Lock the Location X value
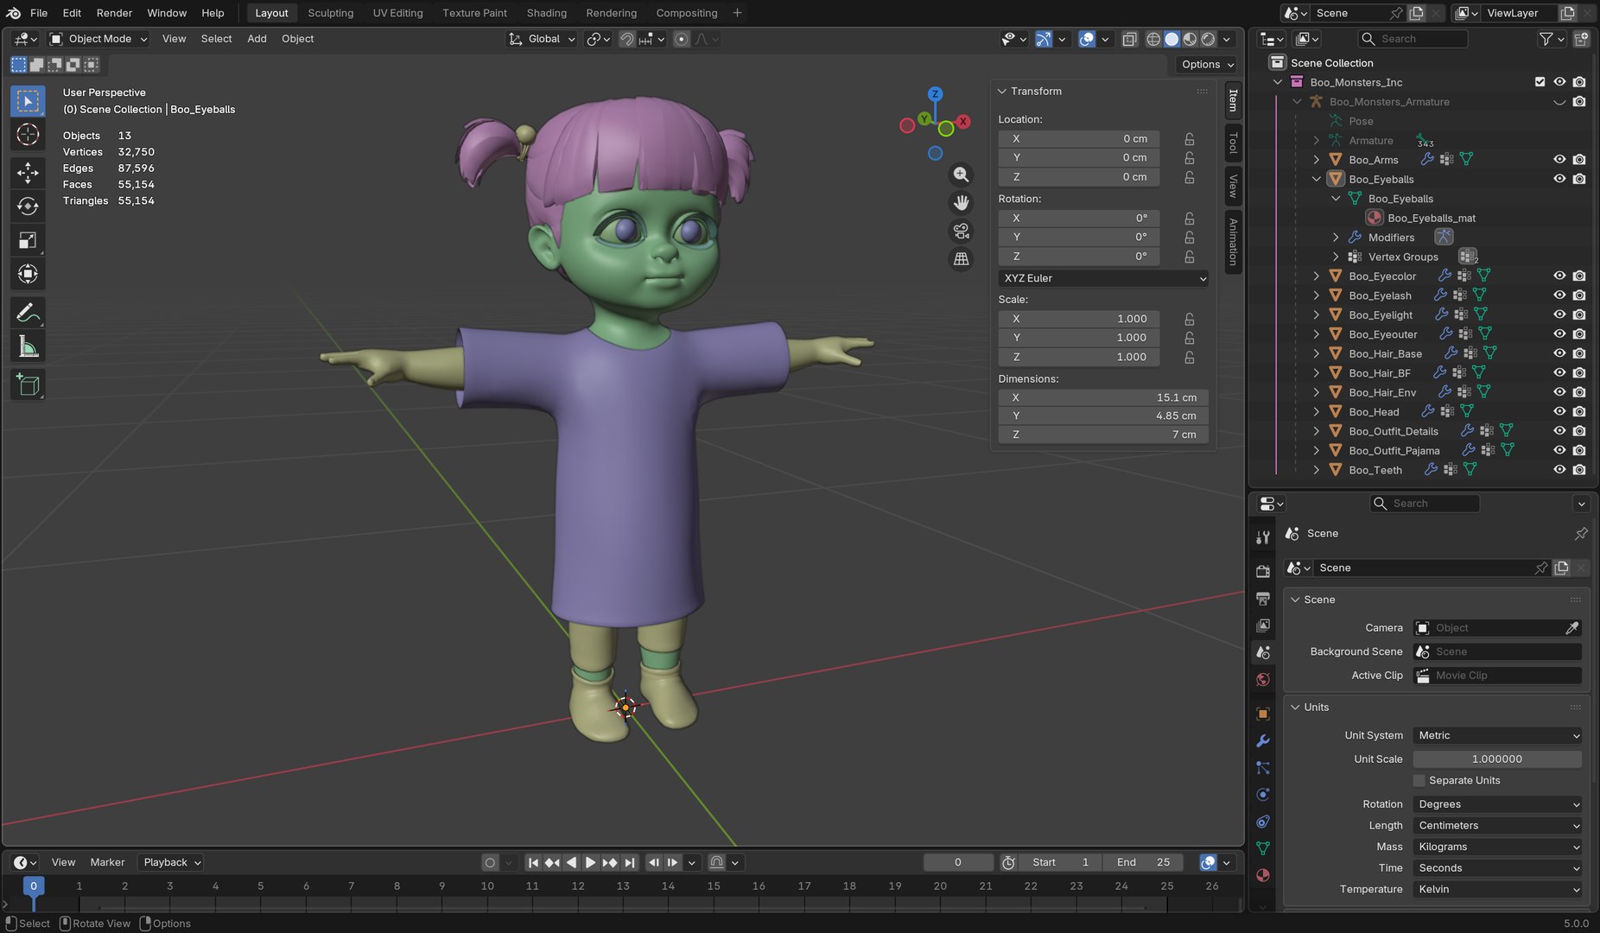The height and width of the screenshot is (933, 1600). coord(1190,139)
